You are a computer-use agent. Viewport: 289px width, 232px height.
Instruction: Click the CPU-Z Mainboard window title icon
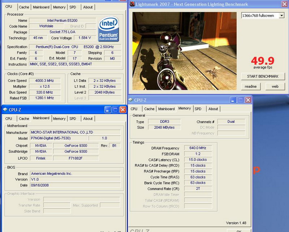click(5, 110)
